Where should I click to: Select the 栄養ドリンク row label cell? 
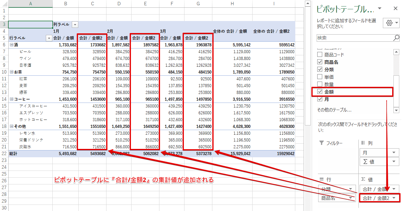(x=30, y=140)
